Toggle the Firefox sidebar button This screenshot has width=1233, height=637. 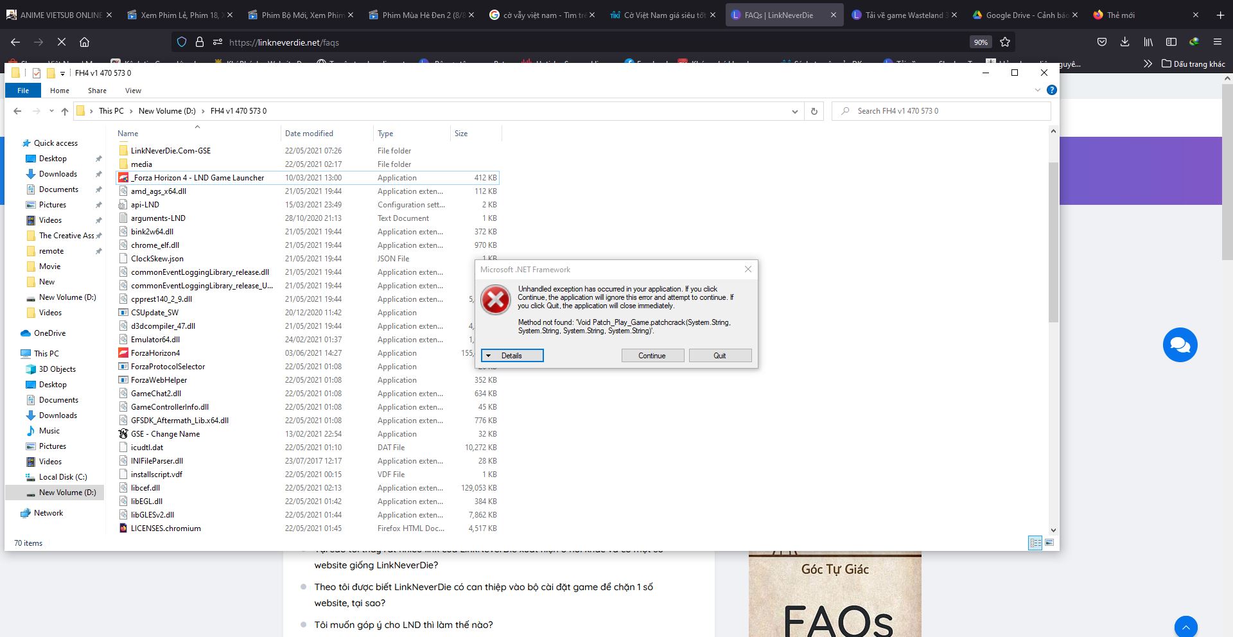coord(1171,42)
